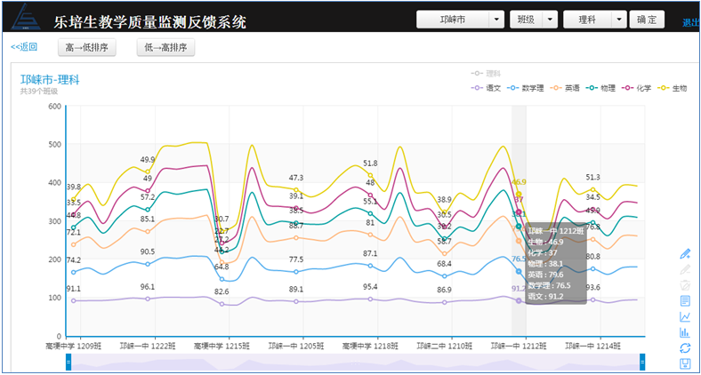Click the mark line pencil icon
The width and height of the screenshot is (701, 375).
click(684, 253)
